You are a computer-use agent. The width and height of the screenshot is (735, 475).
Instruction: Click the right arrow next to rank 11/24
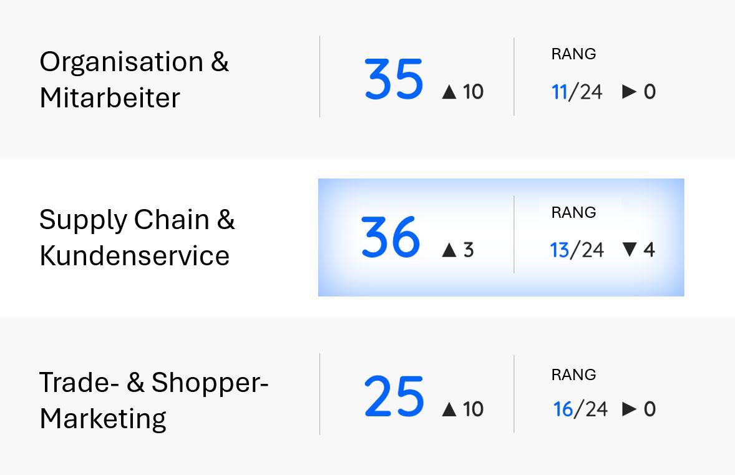click(630, 92)
